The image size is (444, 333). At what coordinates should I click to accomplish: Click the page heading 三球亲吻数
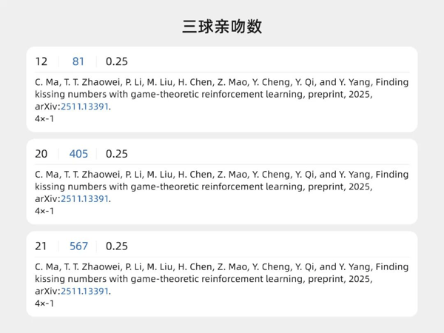(x=222, y=27)
